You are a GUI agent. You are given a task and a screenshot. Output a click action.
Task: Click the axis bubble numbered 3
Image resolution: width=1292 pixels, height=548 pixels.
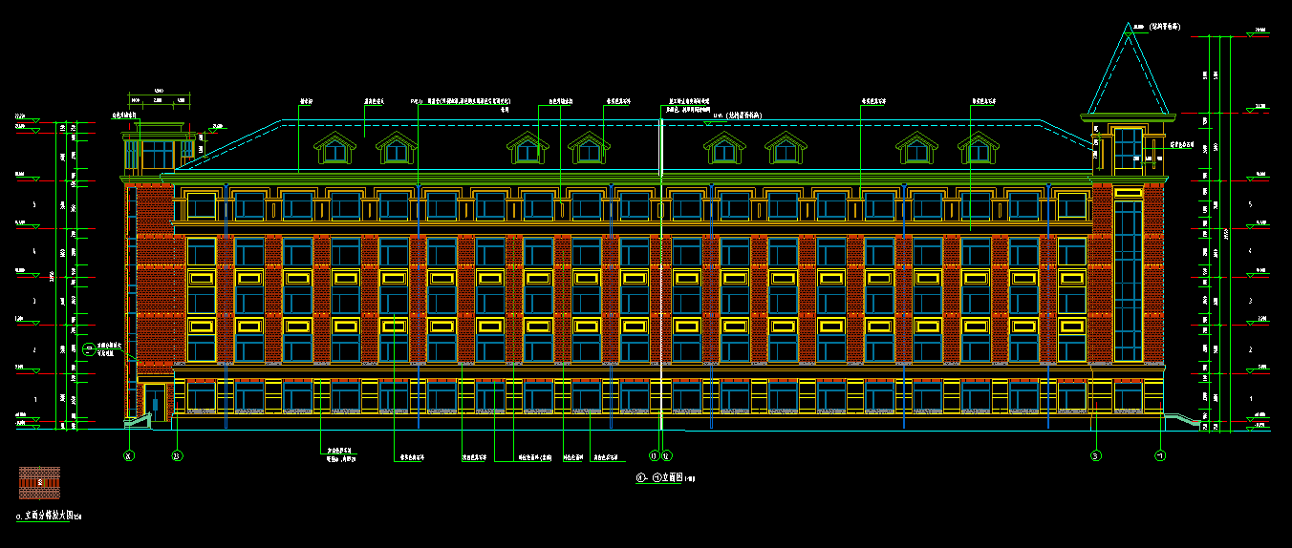point(1096,455)
